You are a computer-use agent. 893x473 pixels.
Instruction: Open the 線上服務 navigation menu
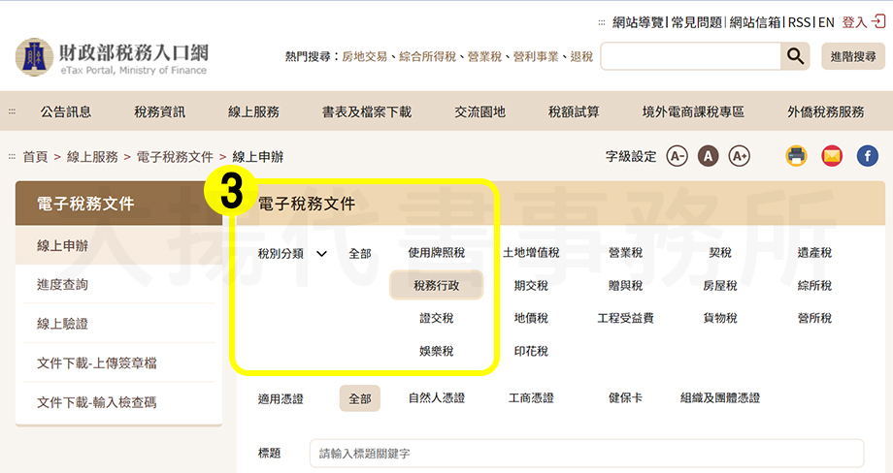(252, 111)
